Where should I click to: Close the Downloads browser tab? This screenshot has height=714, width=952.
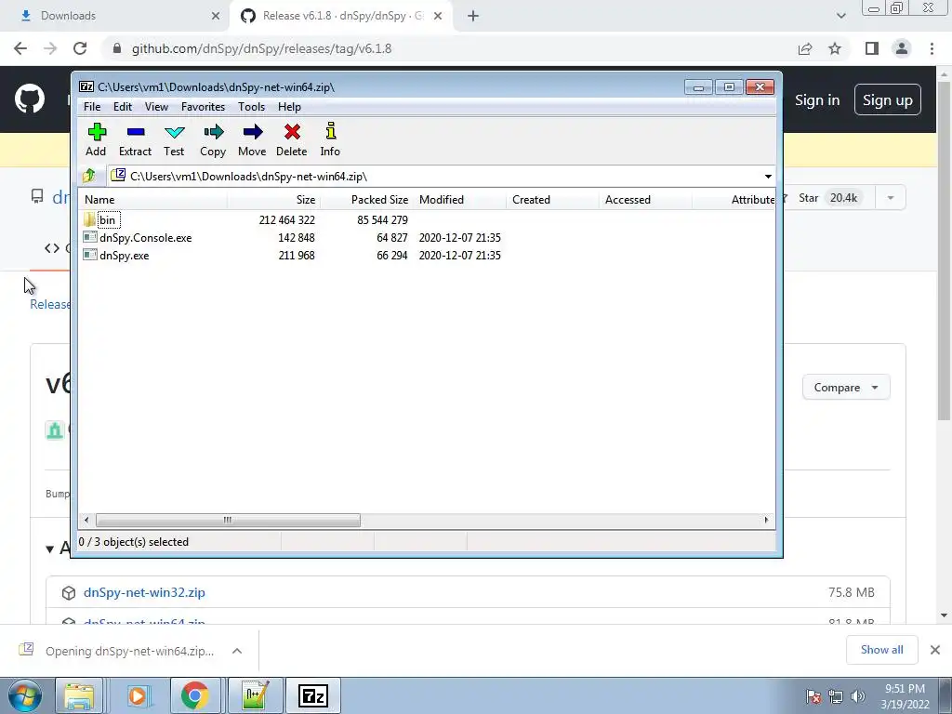point(216,16)
